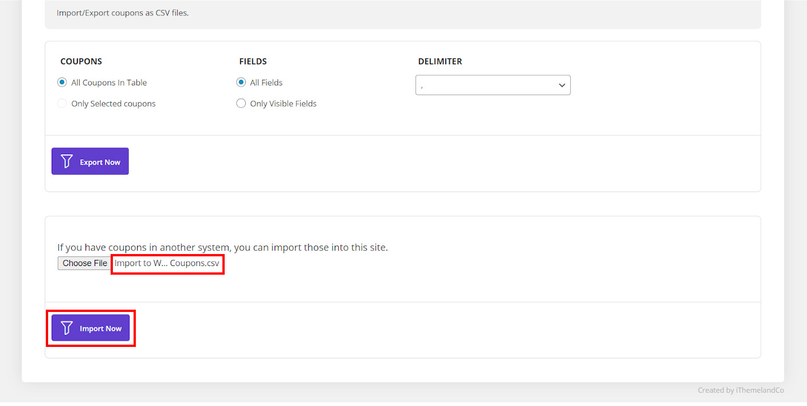This screenshot has height=406, width=807.
Task: Click the FIELDS heading
Action: (x=253, y=61)
